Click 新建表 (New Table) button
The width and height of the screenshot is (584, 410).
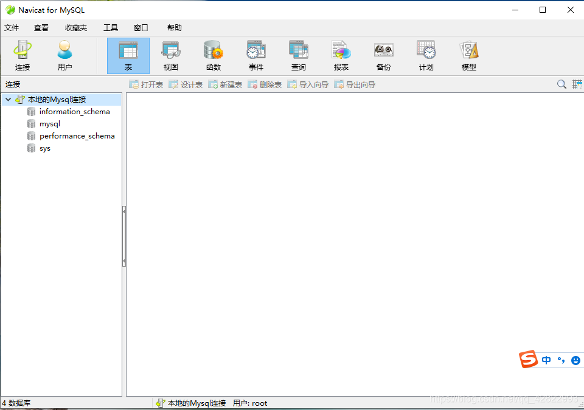coord(225,84)
